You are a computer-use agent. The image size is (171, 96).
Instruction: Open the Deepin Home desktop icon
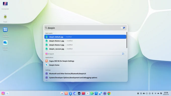pyautogui.click(x=5, y=45)
